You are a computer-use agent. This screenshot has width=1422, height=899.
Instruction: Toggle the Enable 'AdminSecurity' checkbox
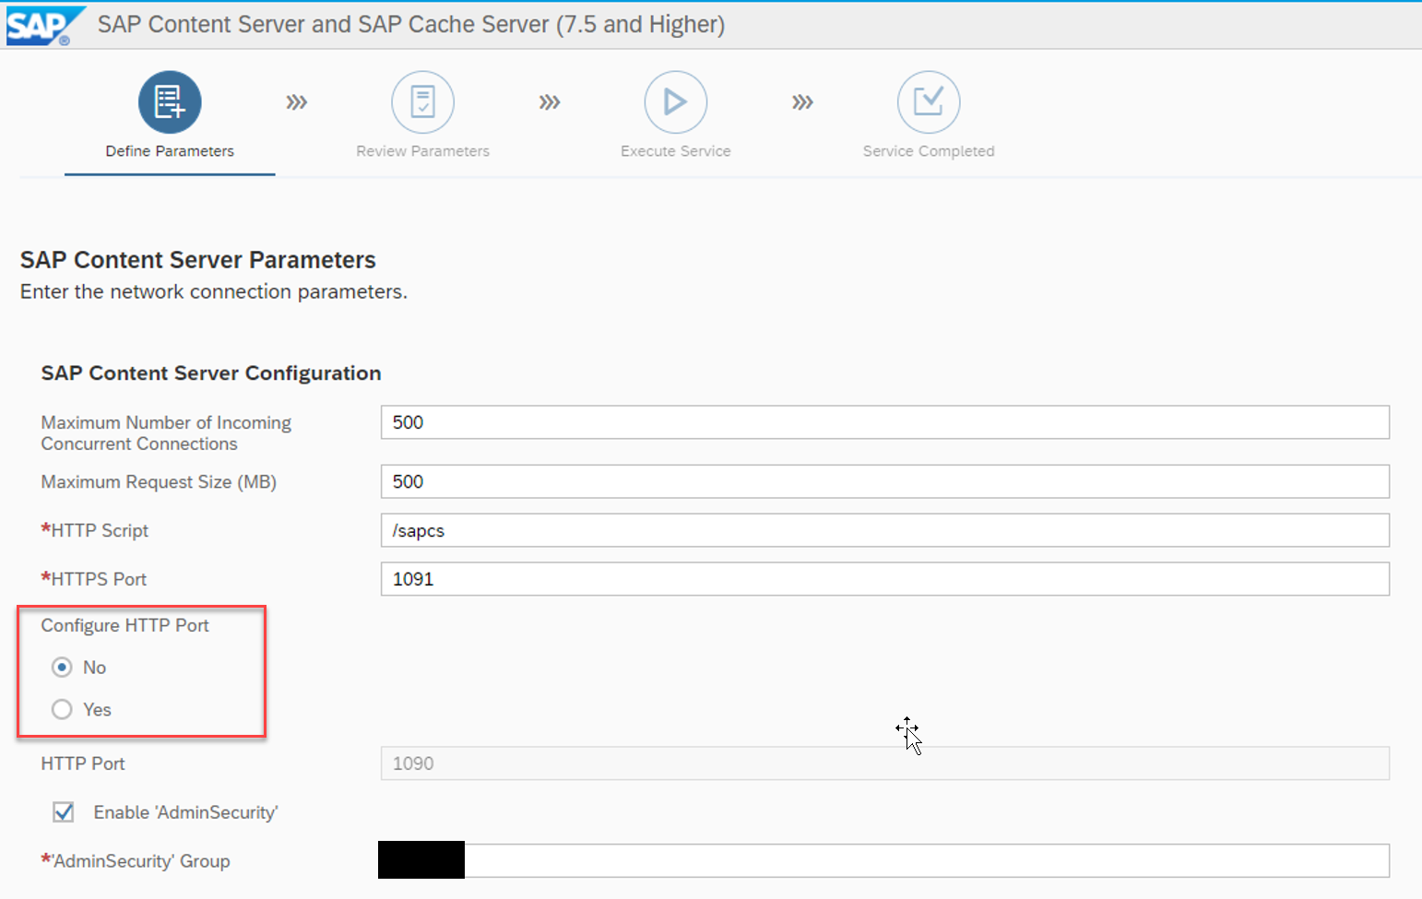pyautogui.click(x=64, y=812)
